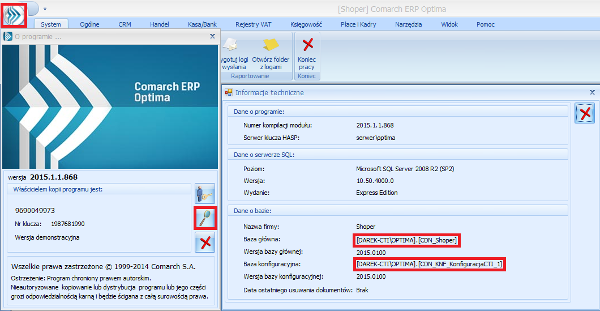Click the HASP server value serwer\optima
Image resolution: width=600 pixels, height=311 pixels.
(376, 138)
